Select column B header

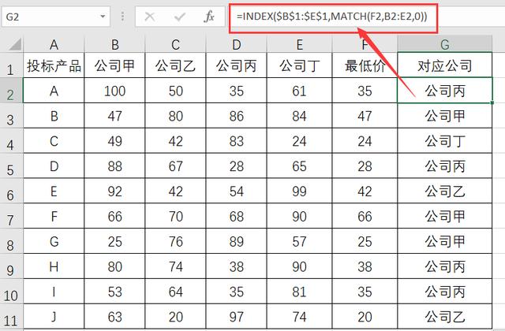tap(114, 45)
